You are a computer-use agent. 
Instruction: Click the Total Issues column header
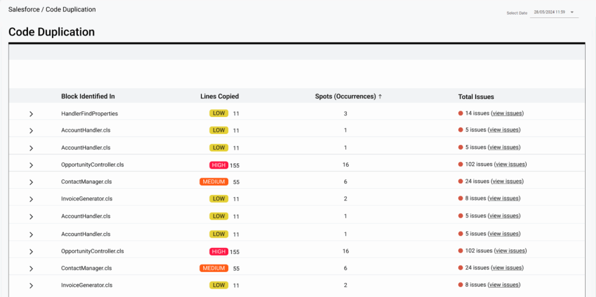[x=476, y=97]
